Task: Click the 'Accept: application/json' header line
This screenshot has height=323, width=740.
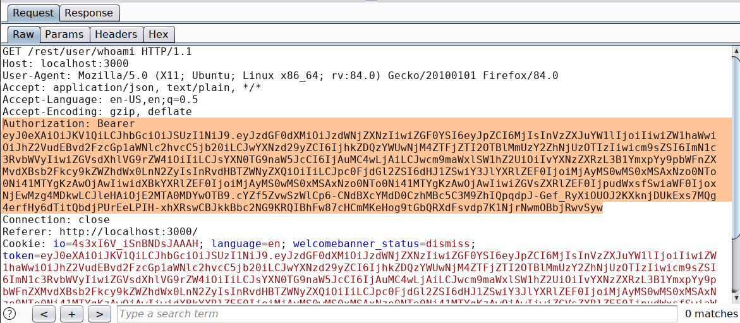Action: pos(131,87)
